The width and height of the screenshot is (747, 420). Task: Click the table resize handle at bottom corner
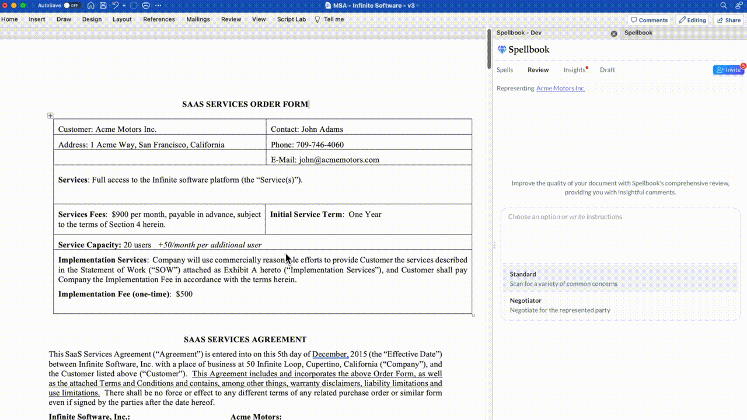click(x=473, y=315)
